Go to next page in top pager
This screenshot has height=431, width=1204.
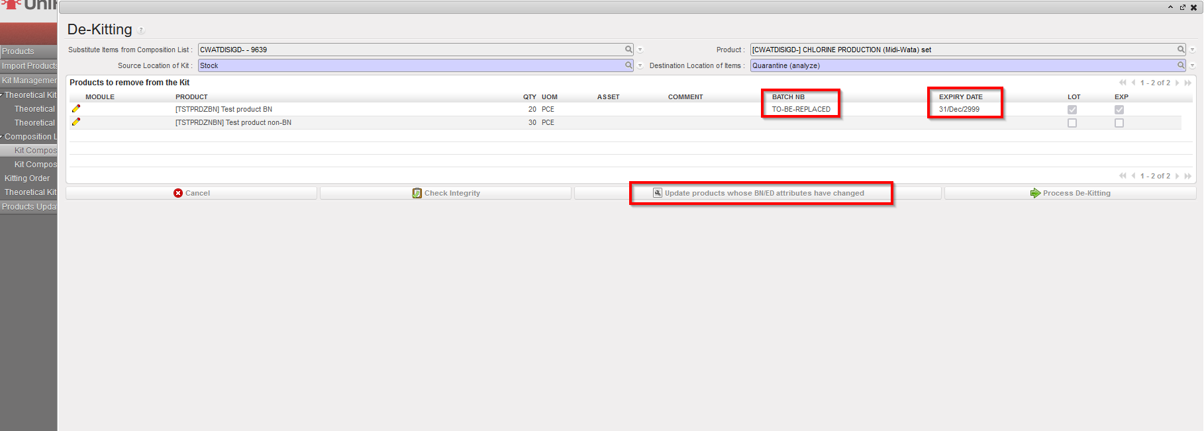(x=1178, y=83)
